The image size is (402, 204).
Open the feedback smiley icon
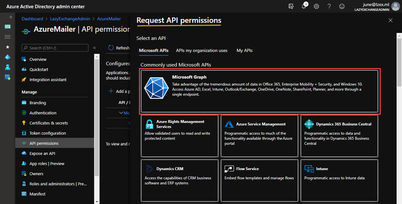pyautogui.click(x=342, y=6)
